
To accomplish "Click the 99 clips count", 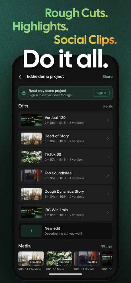I will [107, 246].
